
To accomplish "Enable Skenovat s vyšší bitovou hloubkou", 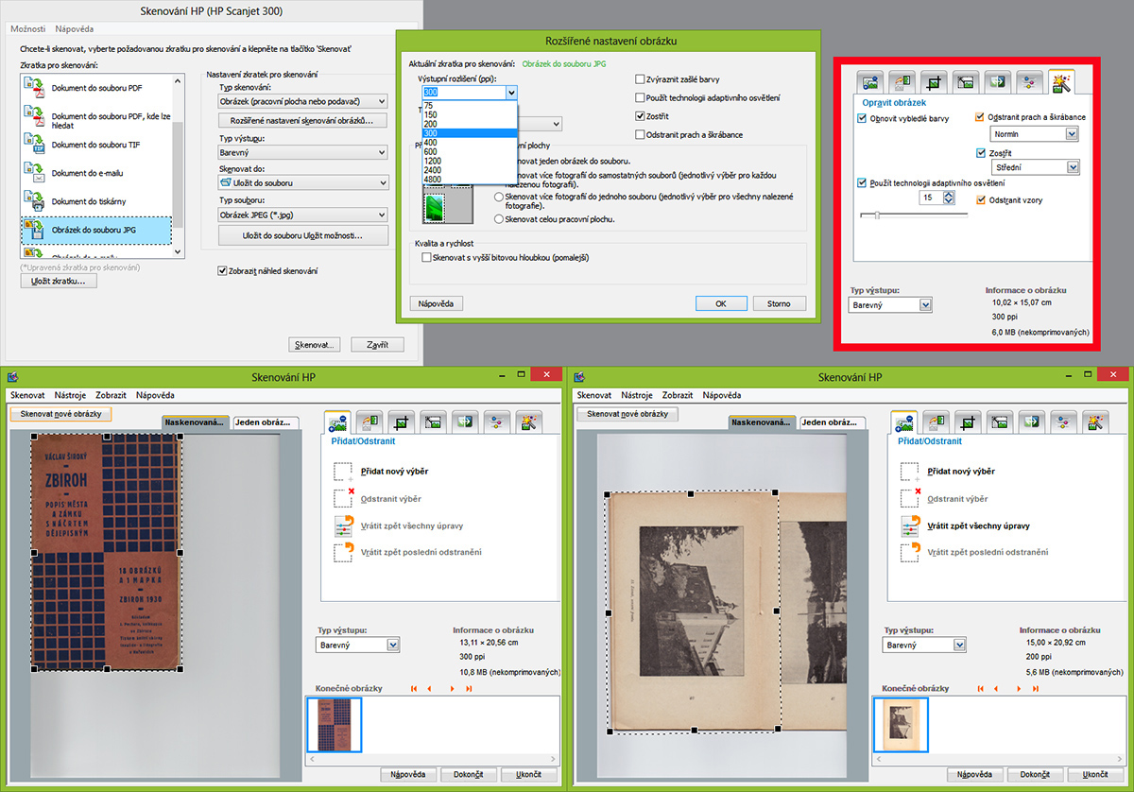I will 427,257.
